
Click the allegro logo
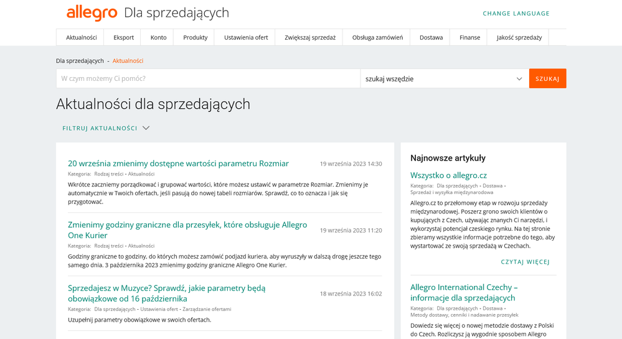pyautogui.click(x=92, y=13)
